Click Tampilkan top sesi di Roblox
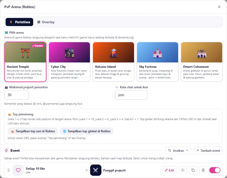Image resolution: width=227 pixels, height=178 pixels. (33, 131)
